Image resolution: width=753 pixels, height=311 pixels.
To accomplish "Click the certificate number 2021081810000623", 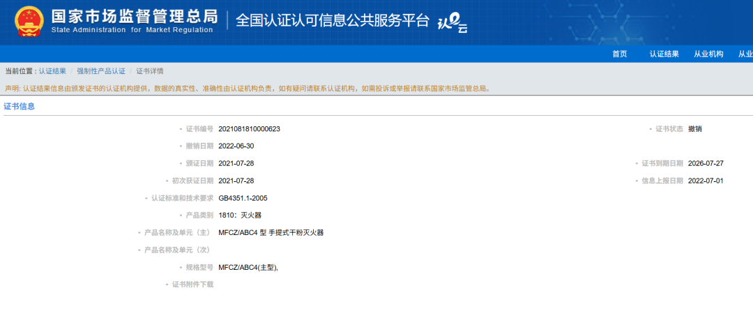I will (x=249, y=129).
